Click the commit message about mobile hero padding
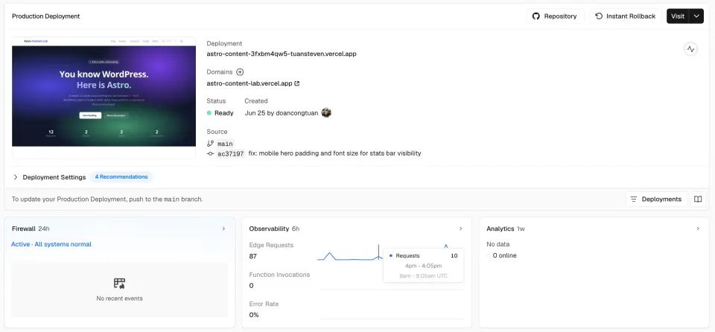715x332 pixels. click(x=334, y=153)
